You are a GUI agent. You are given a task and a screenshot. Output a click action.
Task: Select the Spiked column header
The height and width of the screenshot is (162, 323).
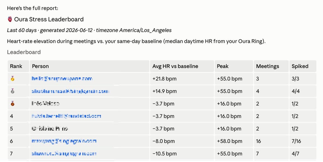click(300, 66)
